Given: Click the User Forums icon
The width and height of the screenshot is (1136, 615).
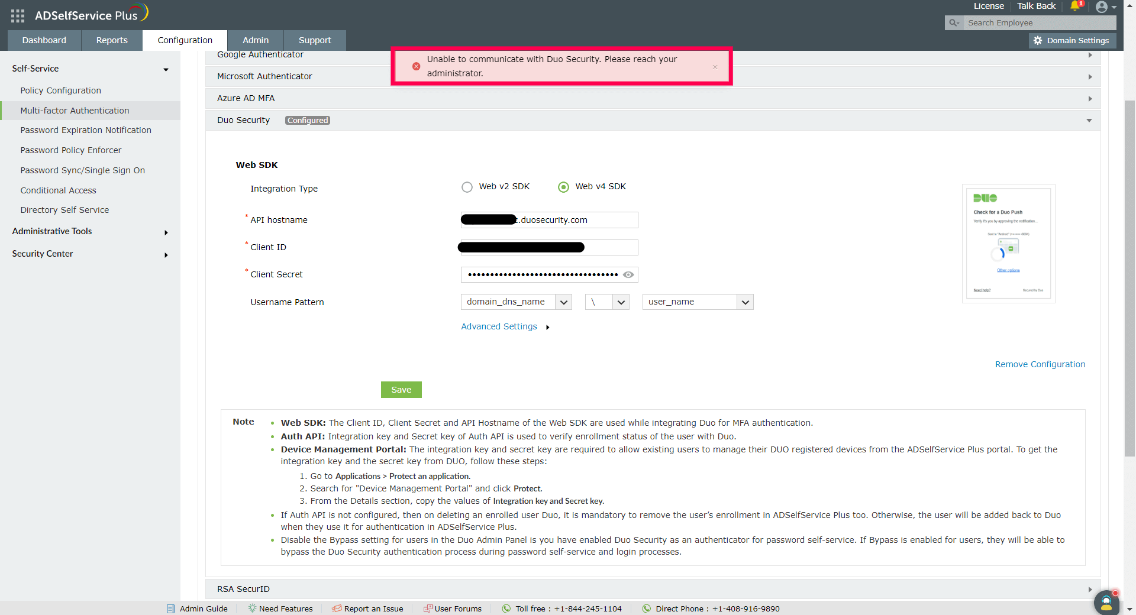Looking at the screenshot, I should click(427, 608).
